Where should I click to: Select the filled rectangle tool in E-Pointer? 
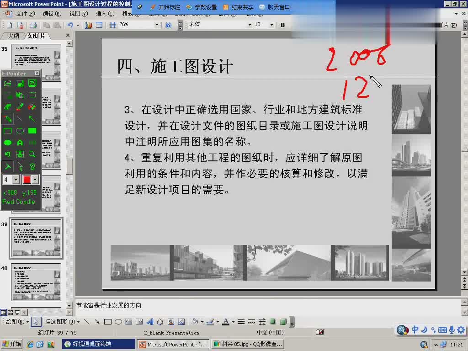pos(32,131)
